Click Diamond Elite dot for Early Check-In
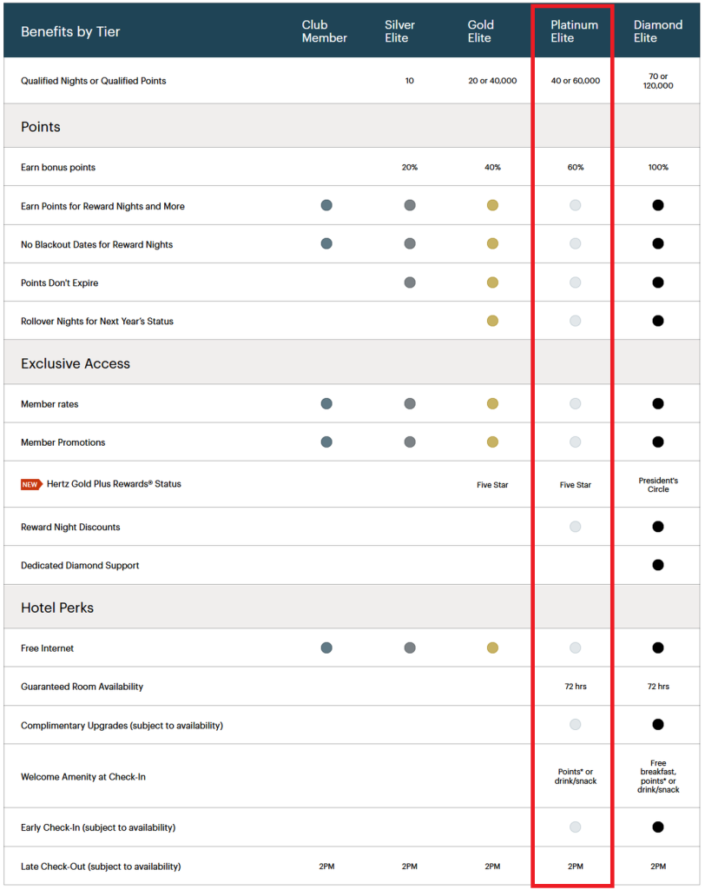This screenshot has width=705, height=890. (658, 827)
